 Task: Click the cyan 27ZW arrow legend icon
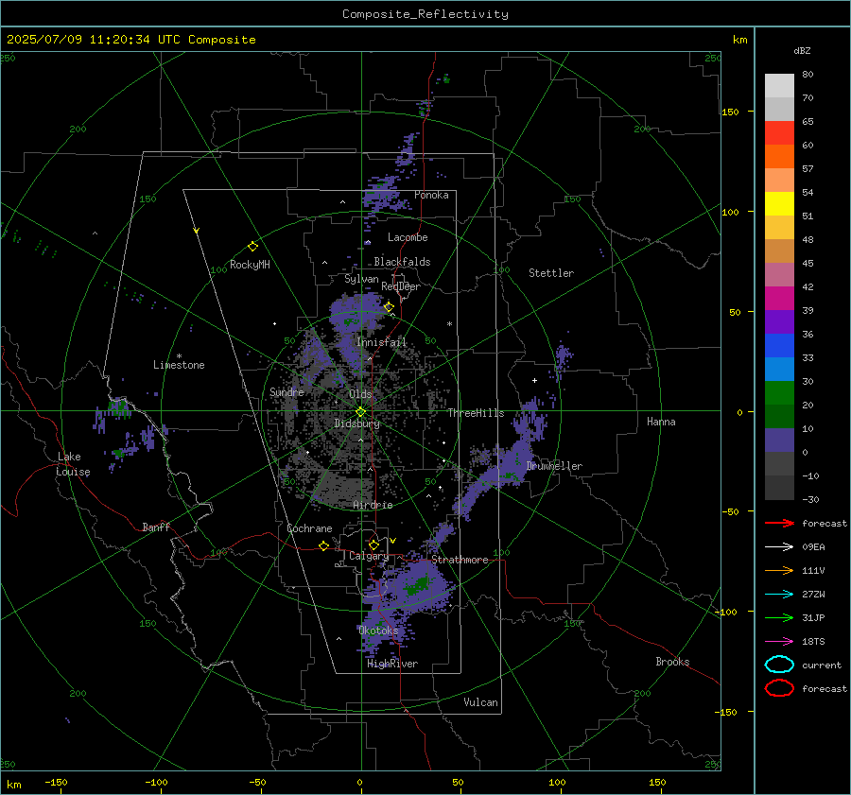coord(779,595)
